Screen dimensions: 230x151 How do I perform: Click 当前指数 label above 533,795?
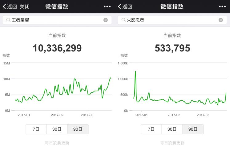172,35
